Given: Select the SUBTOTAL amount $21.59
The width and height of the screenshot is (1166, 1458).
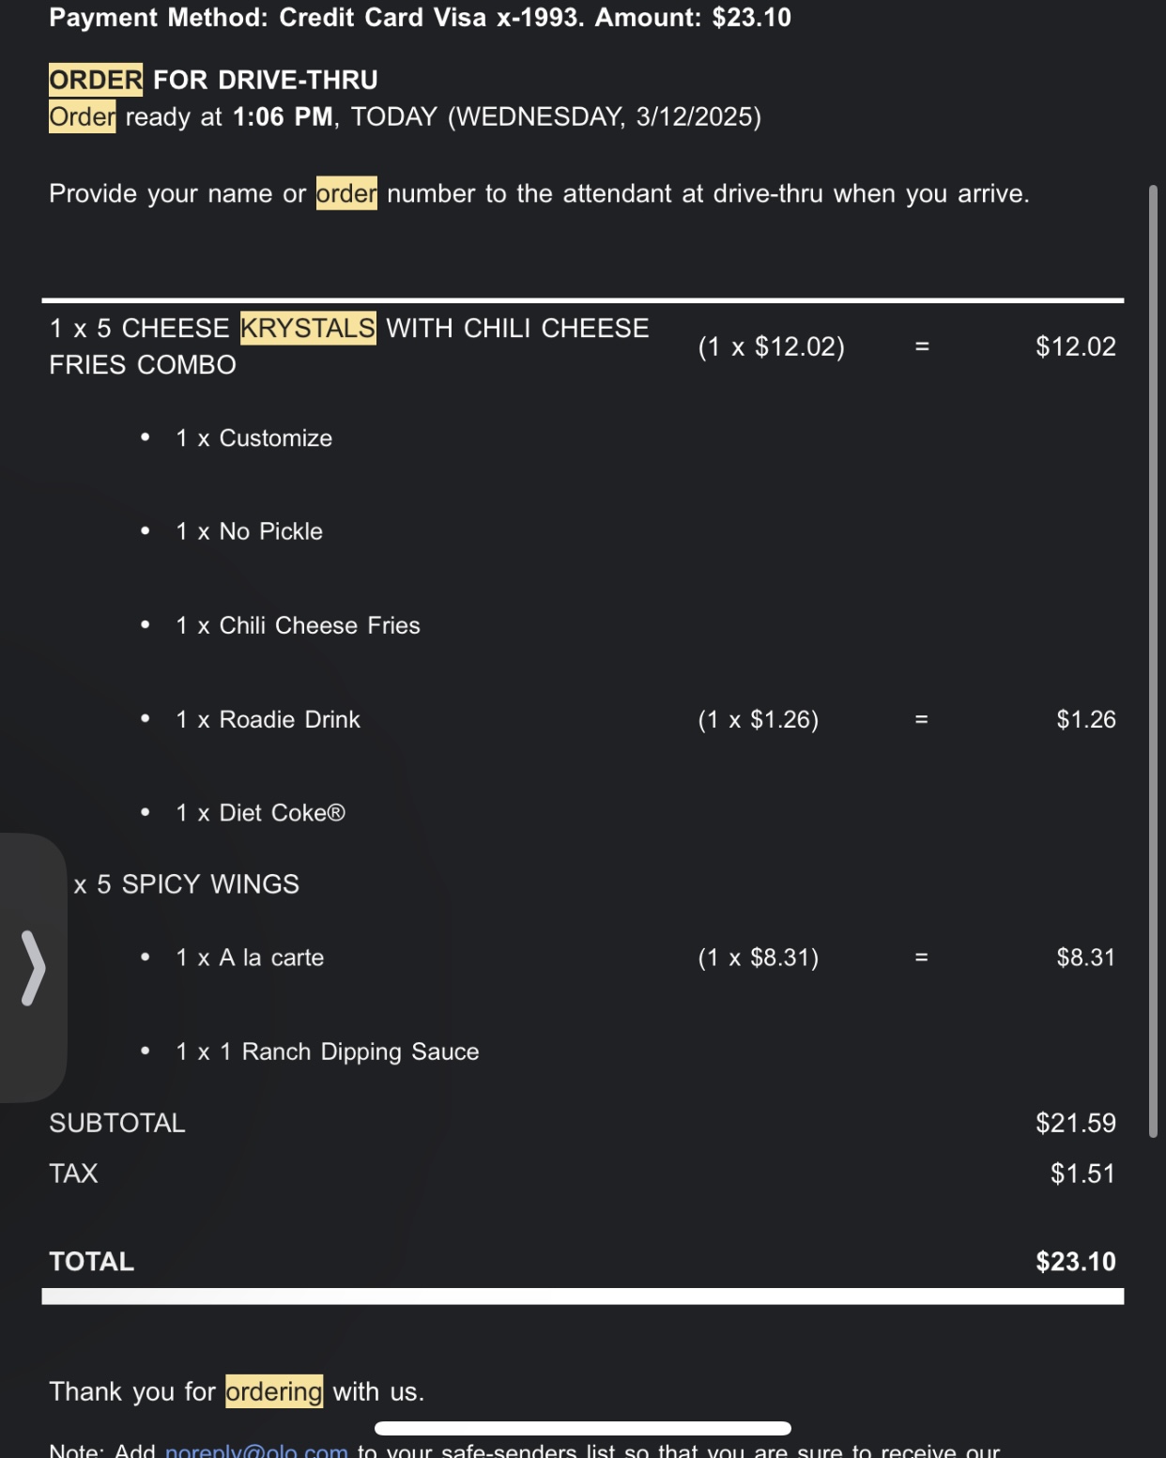Looking at the screenshot, I should (x=1075, y=1123).
